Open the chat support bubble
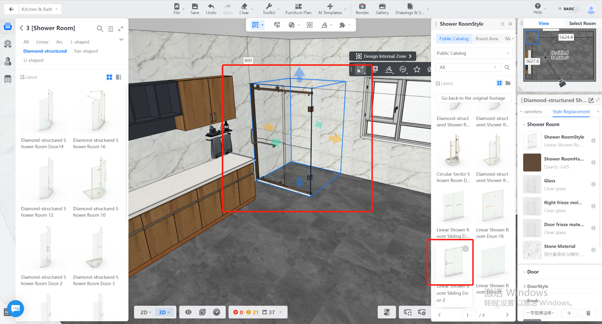 click(15, 309)
